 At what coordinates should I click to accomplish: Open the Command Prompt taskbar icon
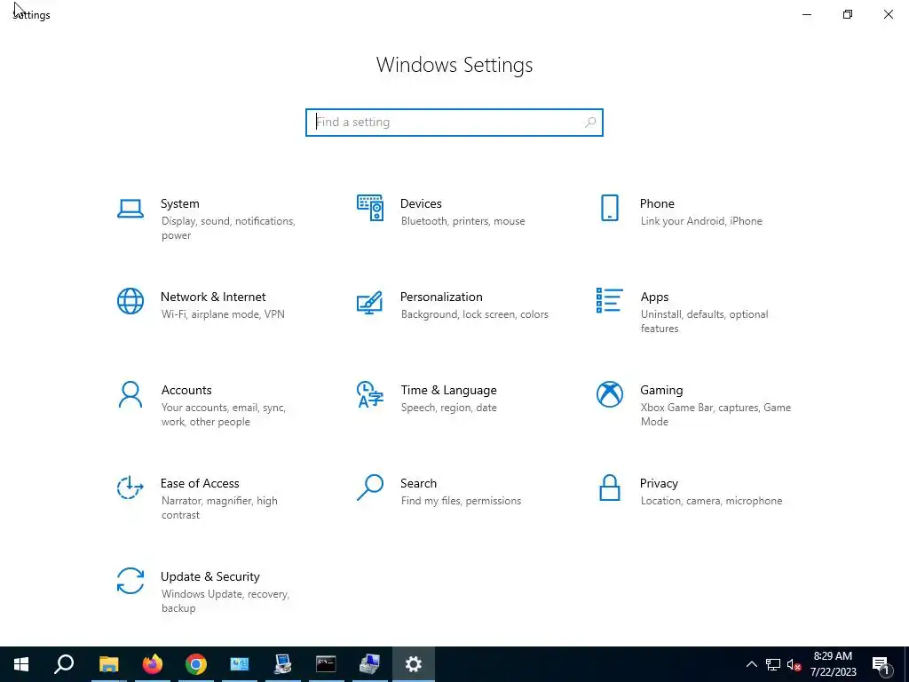[x=326, y=664]
